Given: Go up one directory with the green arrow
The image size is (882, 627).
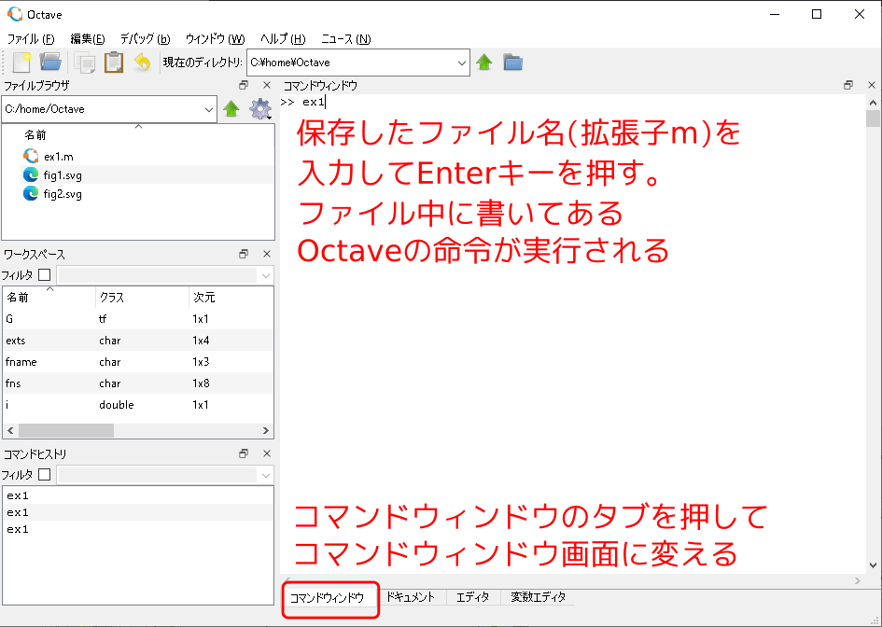Looking at the screenshot, I should pyautogui.click(x=484, y=63).
